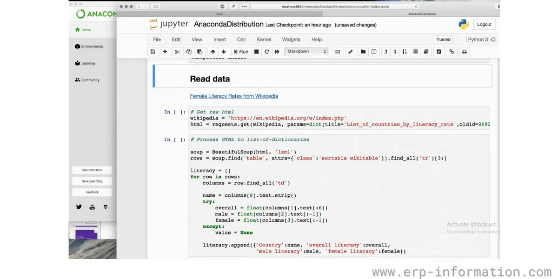Viewport: 558px width, 279px height.
Task: Select the Read data markdown cell
Action: pyautogui.click(x=322, y=76)
